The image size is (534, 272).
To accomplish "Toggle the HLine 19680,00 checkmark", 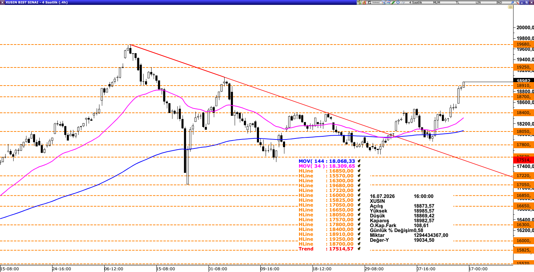I will (x=359, y=185).
